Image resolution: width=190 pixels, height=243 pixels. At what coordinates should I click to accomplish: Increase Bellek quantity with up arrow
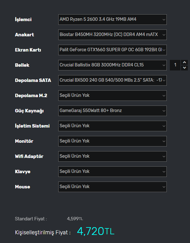[184, 62]
